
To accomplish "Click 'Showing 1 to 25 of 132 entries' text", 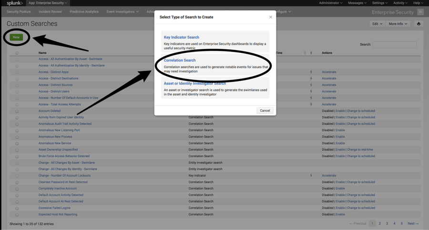I will pyautogui.click(x=31, y=224).
